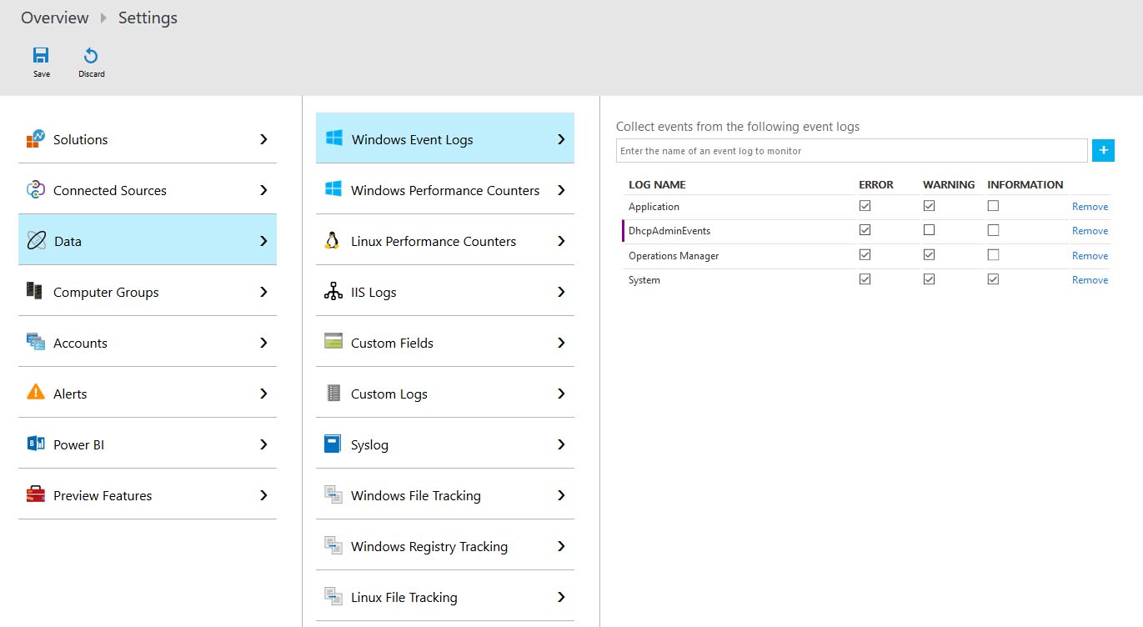Open the Power BI icon
The image size is (1143, 627).
pyautogui.click(x=35, y=444)
